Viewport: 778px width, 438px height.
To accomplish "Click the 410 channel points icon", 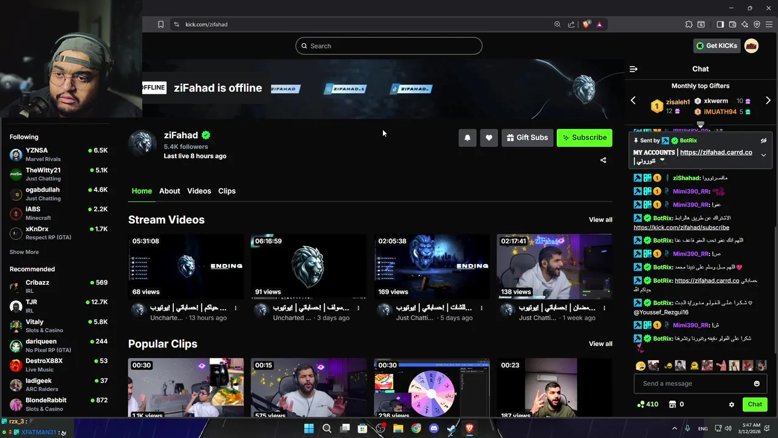I will [x=641, y=404].
